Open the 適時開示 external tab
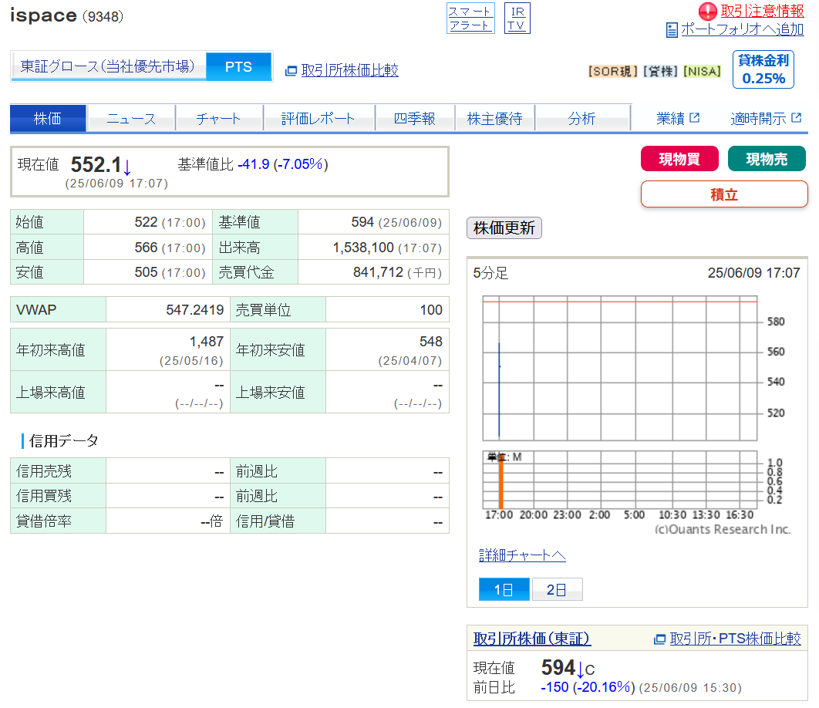 point(765,119)
